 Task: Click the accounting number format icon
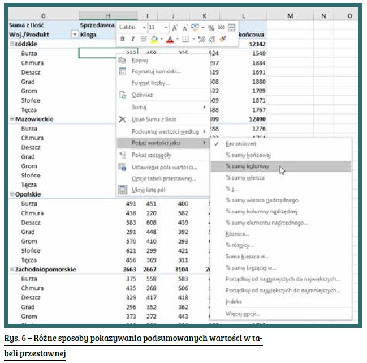195,27
